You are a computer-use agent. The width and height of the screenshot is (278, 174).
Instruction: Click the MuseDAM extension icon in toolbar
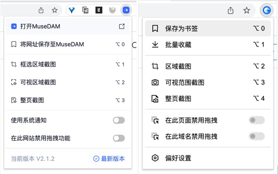click(x=126, y=10)
